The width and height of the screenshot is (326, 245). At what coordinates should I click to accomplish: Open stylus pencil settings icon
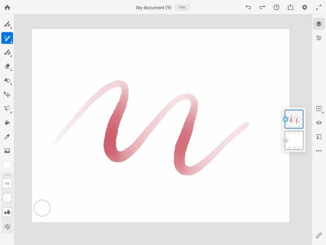(x=319, y=235)
